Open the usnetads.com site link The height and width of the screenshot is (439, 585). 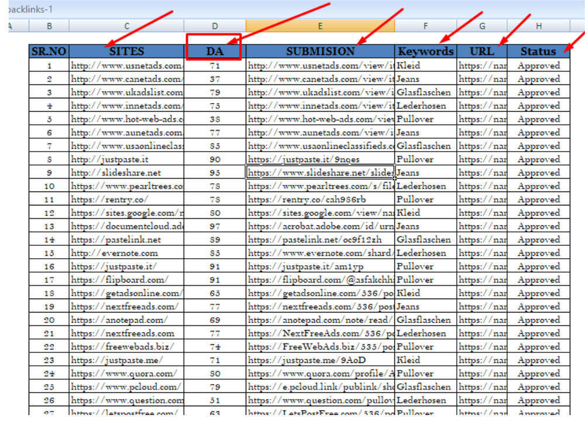(x=126, y=66)
